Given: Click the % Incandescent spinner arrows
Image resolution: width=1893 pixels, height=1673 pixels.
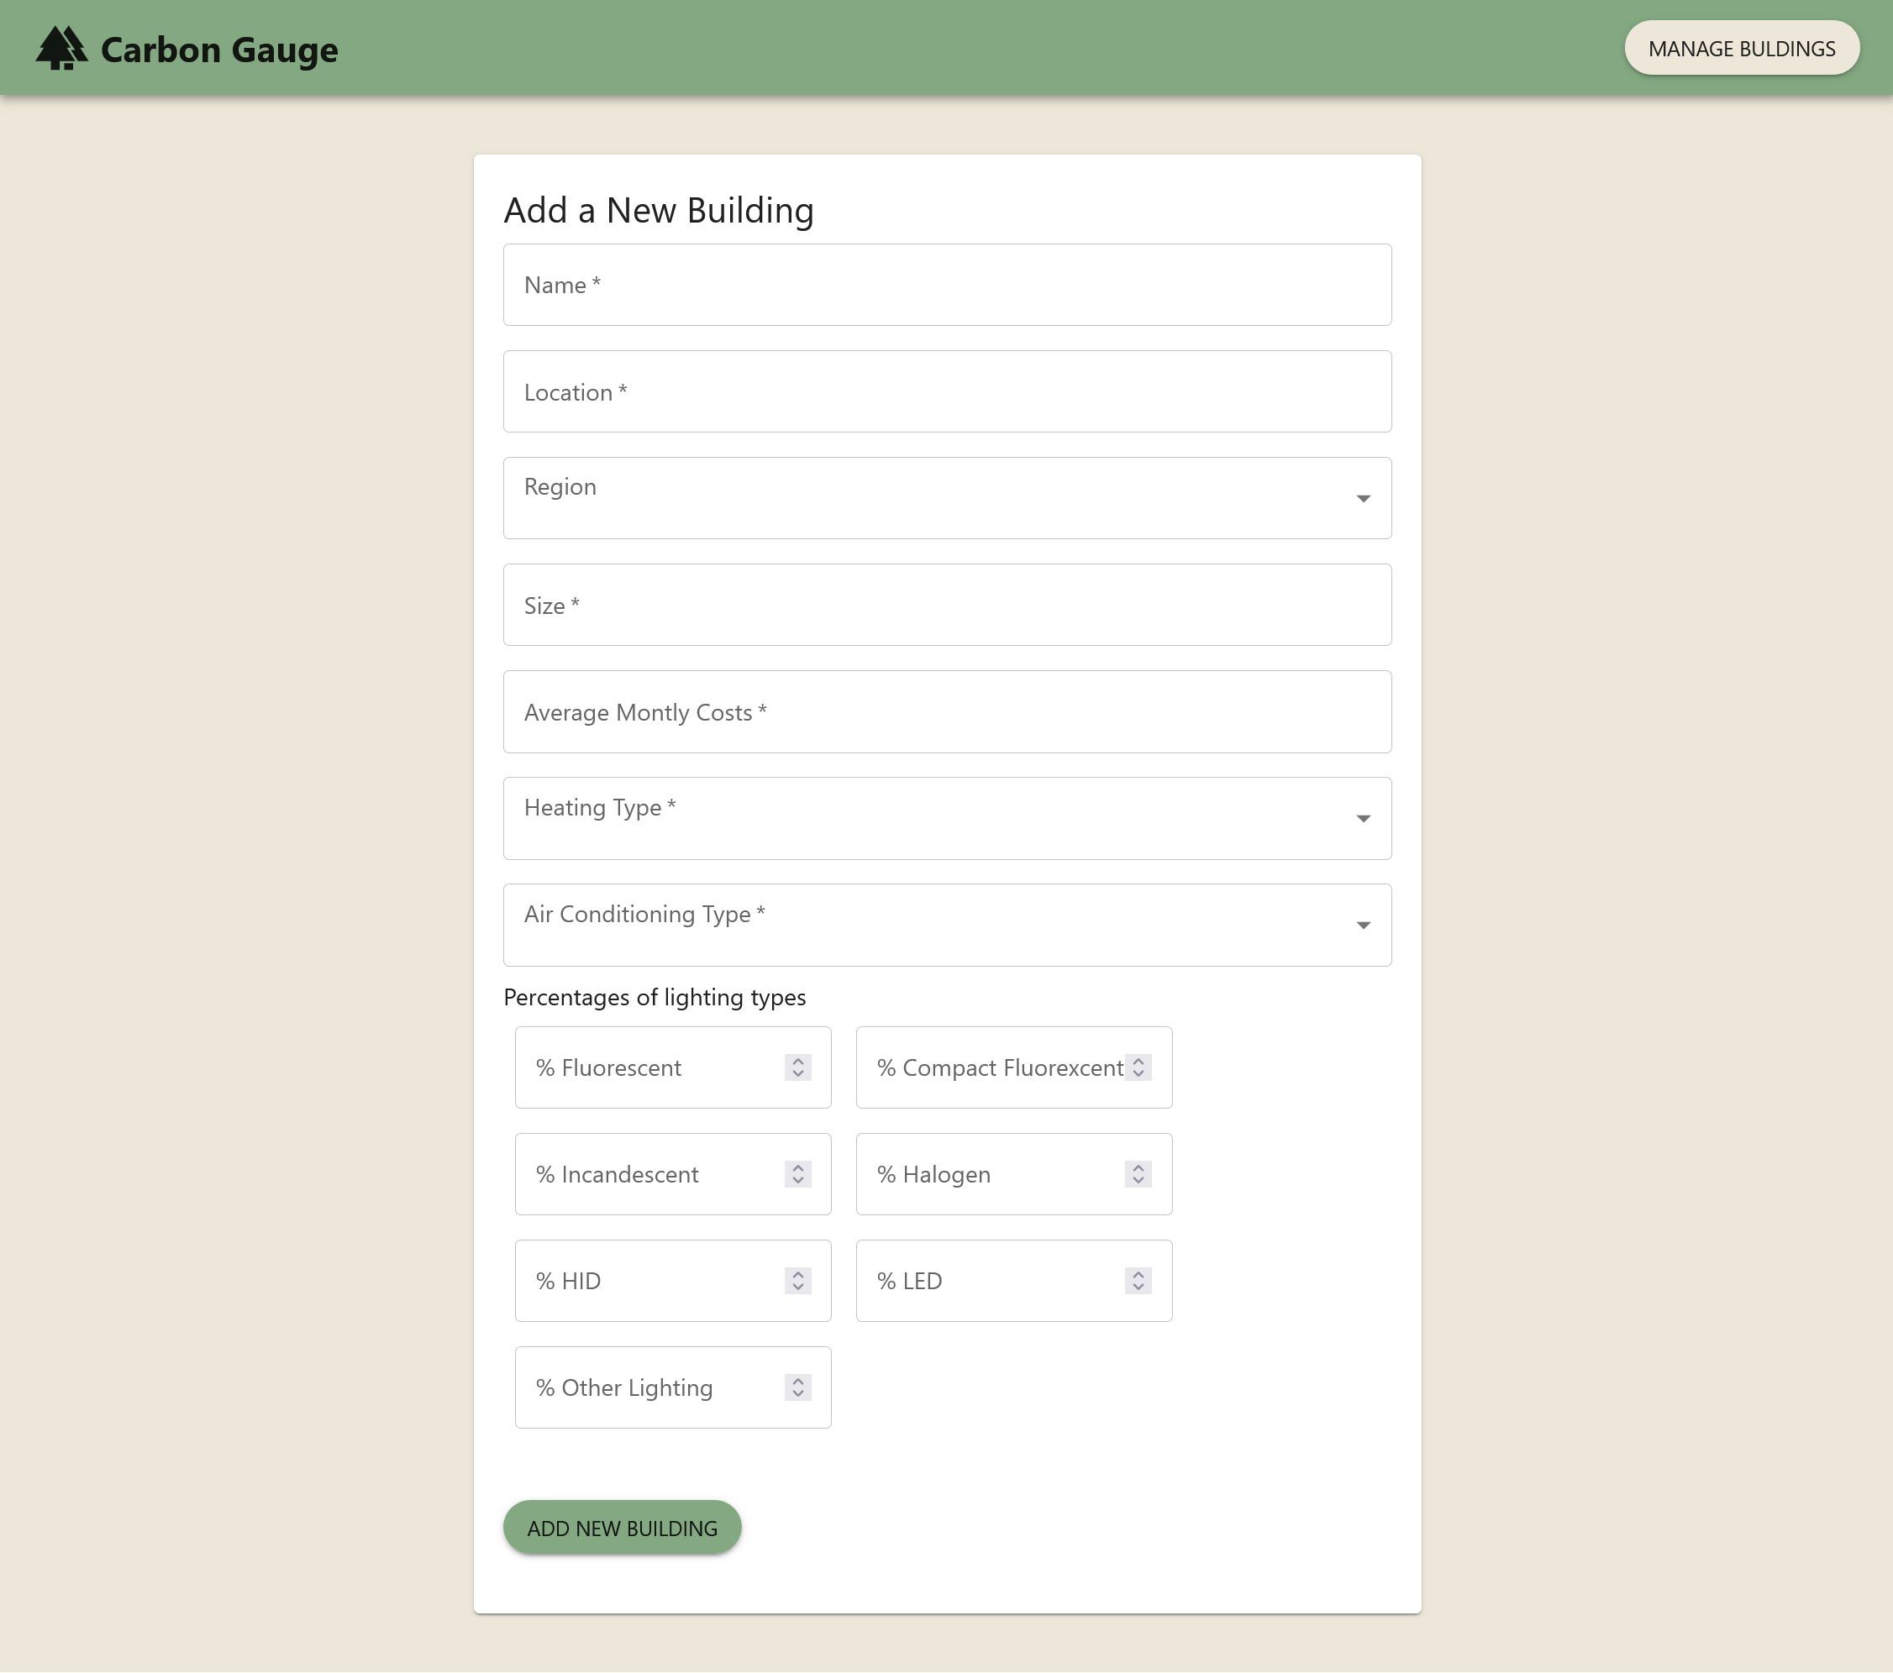Looking at the screenshot, I should [x=797, y=1174].
